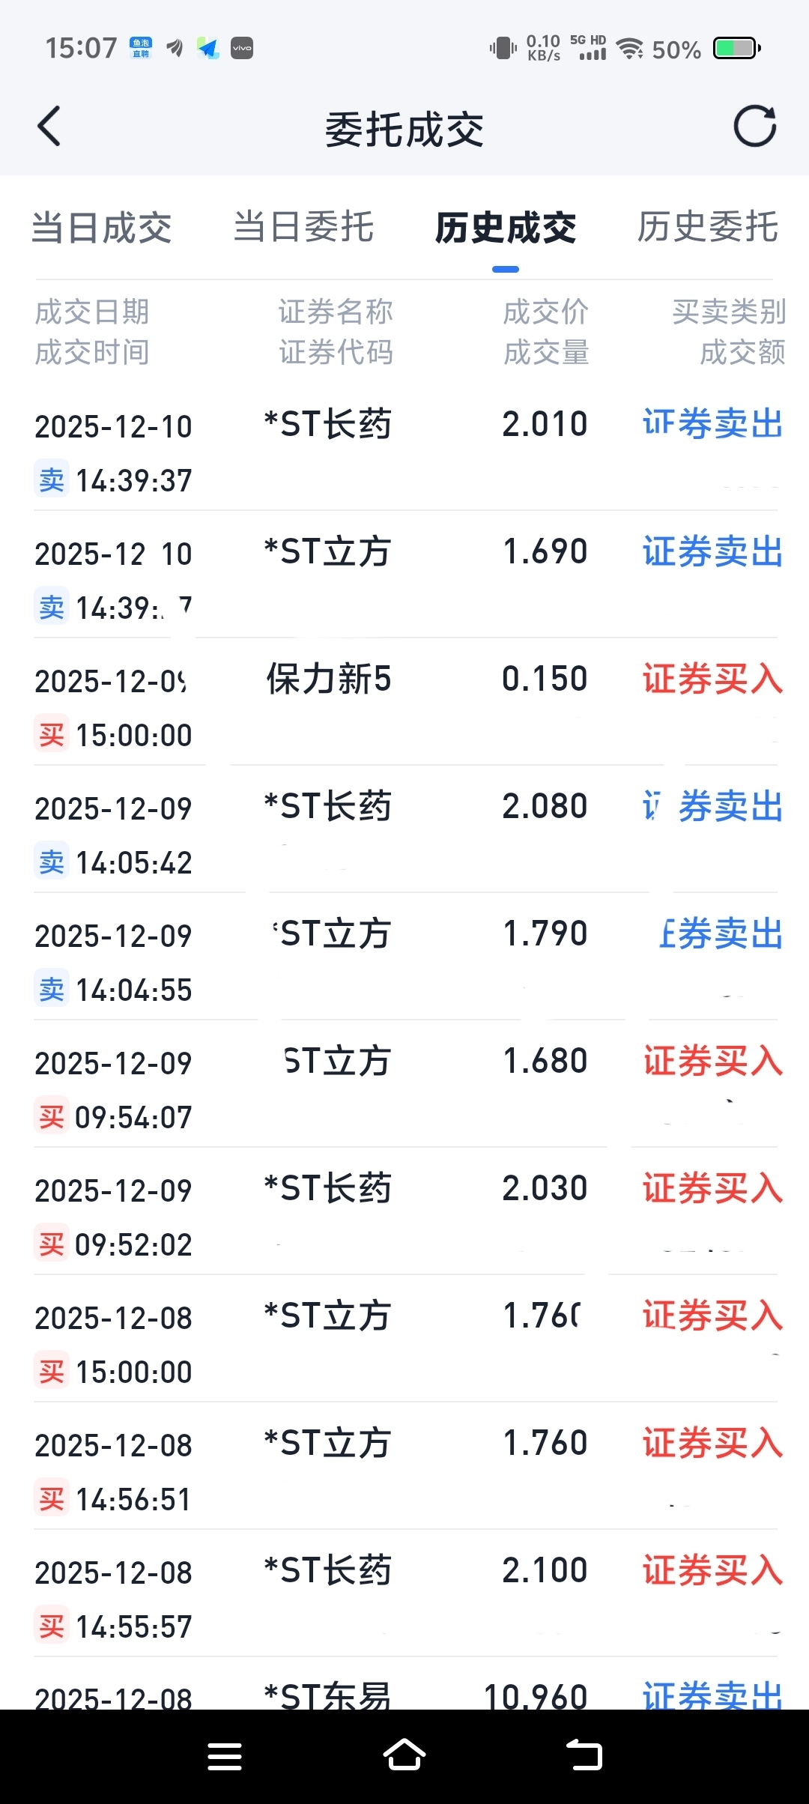The image size is (809, 1804).
Task: Tap the Android home icon
Action: [404, 1755]
